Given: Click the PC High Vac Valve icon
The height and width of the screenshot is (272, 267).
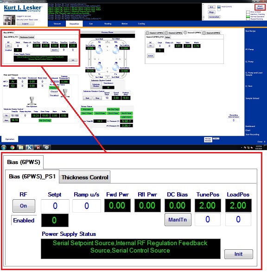Looking at the screenshot, I should tap(65, 93).
